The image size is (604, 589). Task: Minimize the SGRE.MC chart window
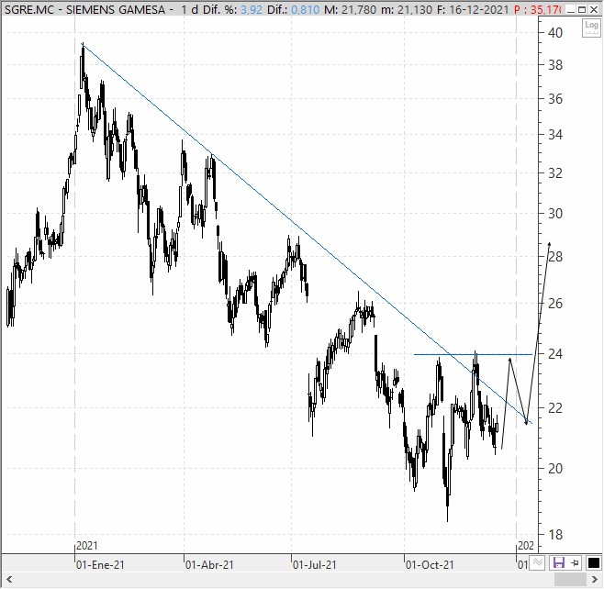tap(571, 9)
